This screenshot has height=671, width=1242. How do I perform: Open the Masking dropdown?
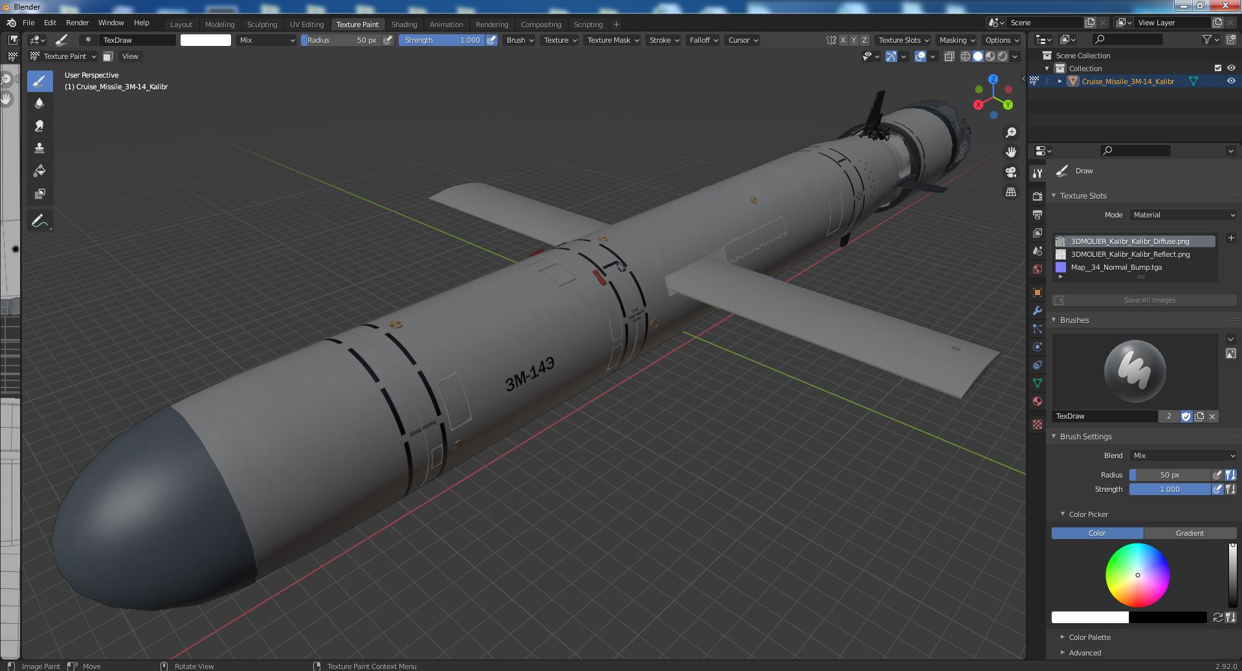(x=957, y=40)
